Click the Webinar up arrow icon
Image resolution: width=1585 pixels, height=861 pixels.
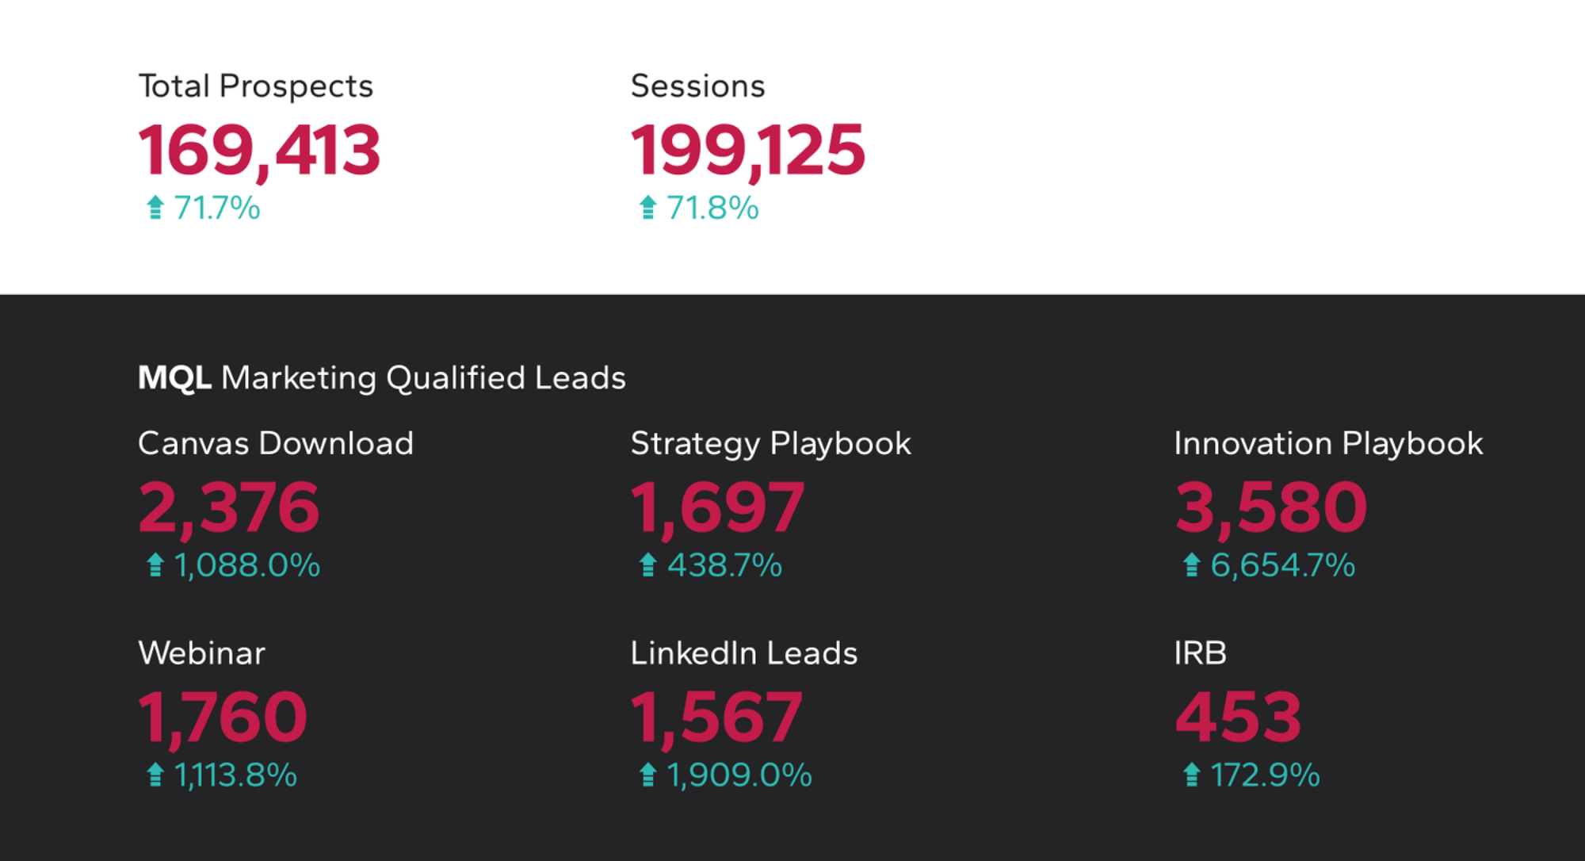point(155,775)
